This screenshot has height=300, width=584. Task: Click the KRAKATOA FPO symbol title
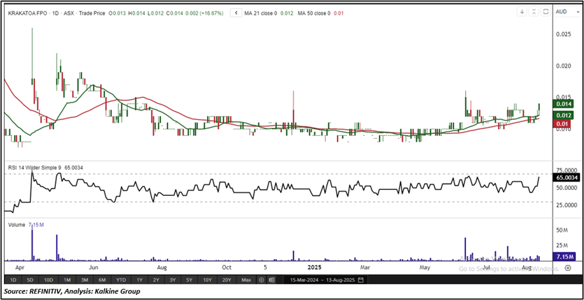pyautogui.click(x=27, y=13)
